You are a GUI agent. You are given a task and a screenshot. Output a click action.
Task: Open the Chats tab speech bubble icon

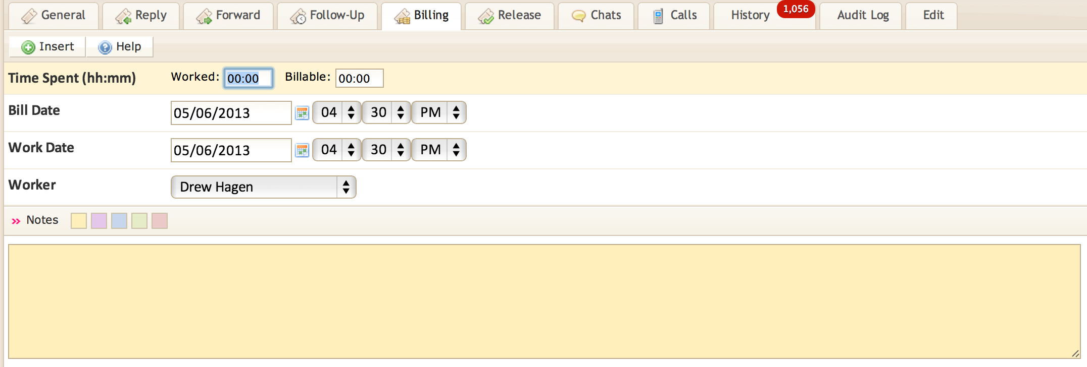(x=578, y=16)
